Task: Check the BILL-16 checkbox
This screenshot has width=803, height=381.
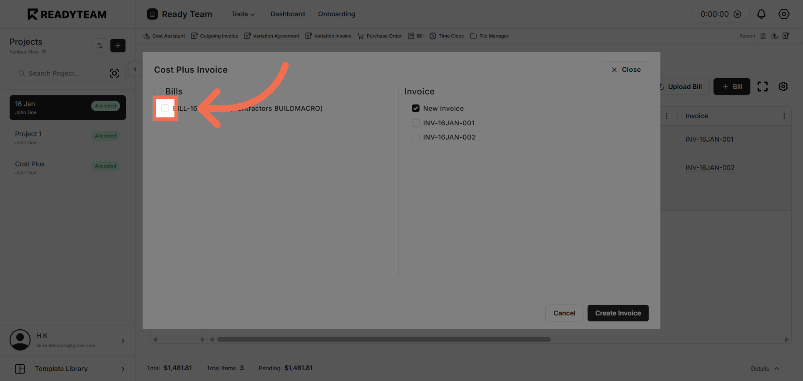Action: (x=165, y=108)
